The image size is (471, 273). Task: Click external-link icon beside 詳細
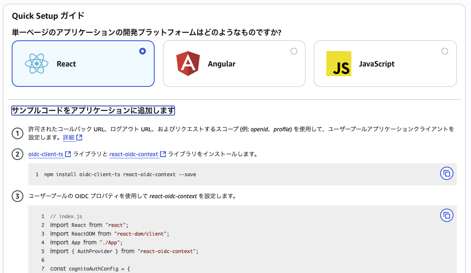pos(79,138)
